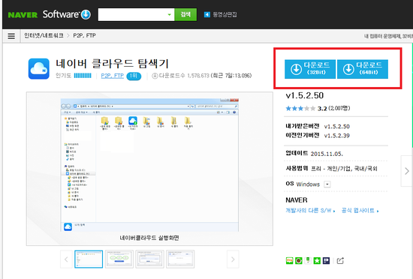
Task: Show previous thumbnails with left arrow
Action: click(x=66, y=259)
